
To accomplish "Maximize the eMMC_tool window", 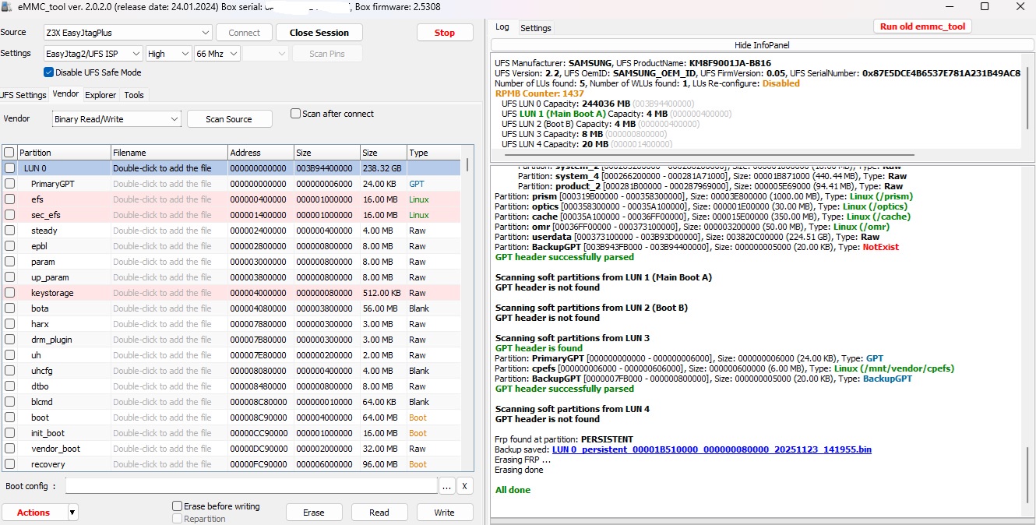I will pyautogui.click(x=984, y=7).
